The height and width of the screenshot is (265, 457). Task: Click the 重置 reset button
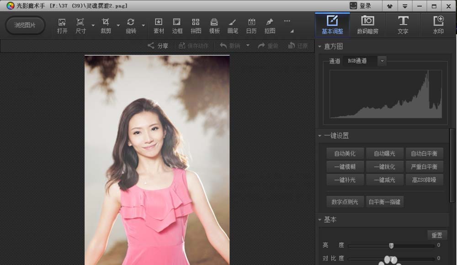(437, 235)
